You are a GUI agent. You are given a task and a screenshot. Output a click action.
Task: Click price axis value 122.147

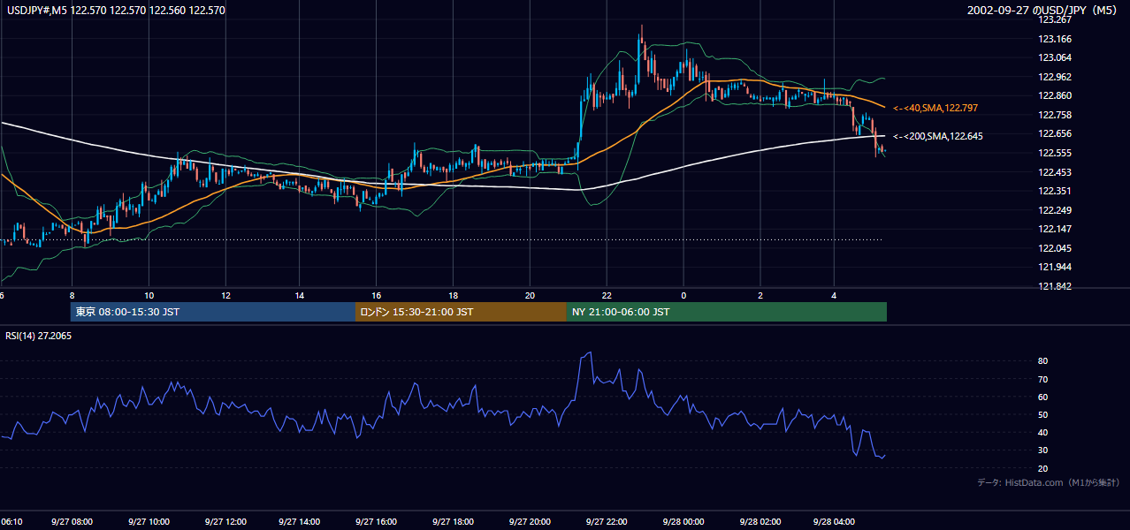[x=1056, y=229]
